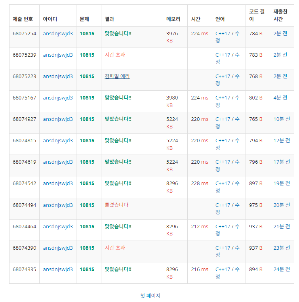Open problem 10815 in row 68074335
The width and height of the screenshot is (299, 302).
[87, 269]
